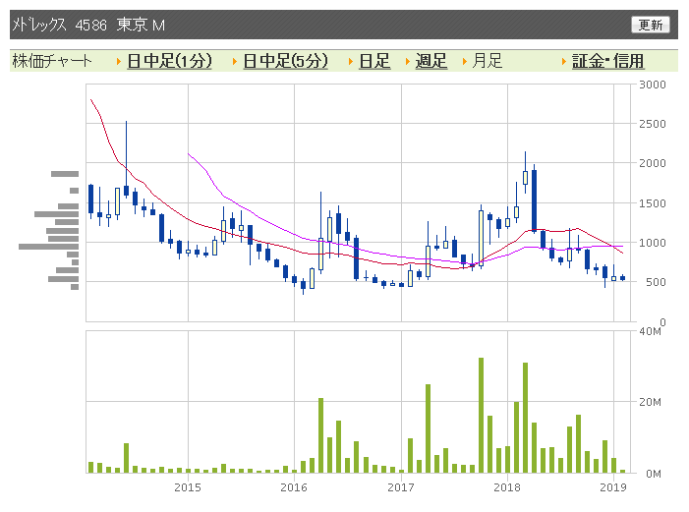Click the 20M volume axis label
689x512 pixels.
[x=651, y=402]
